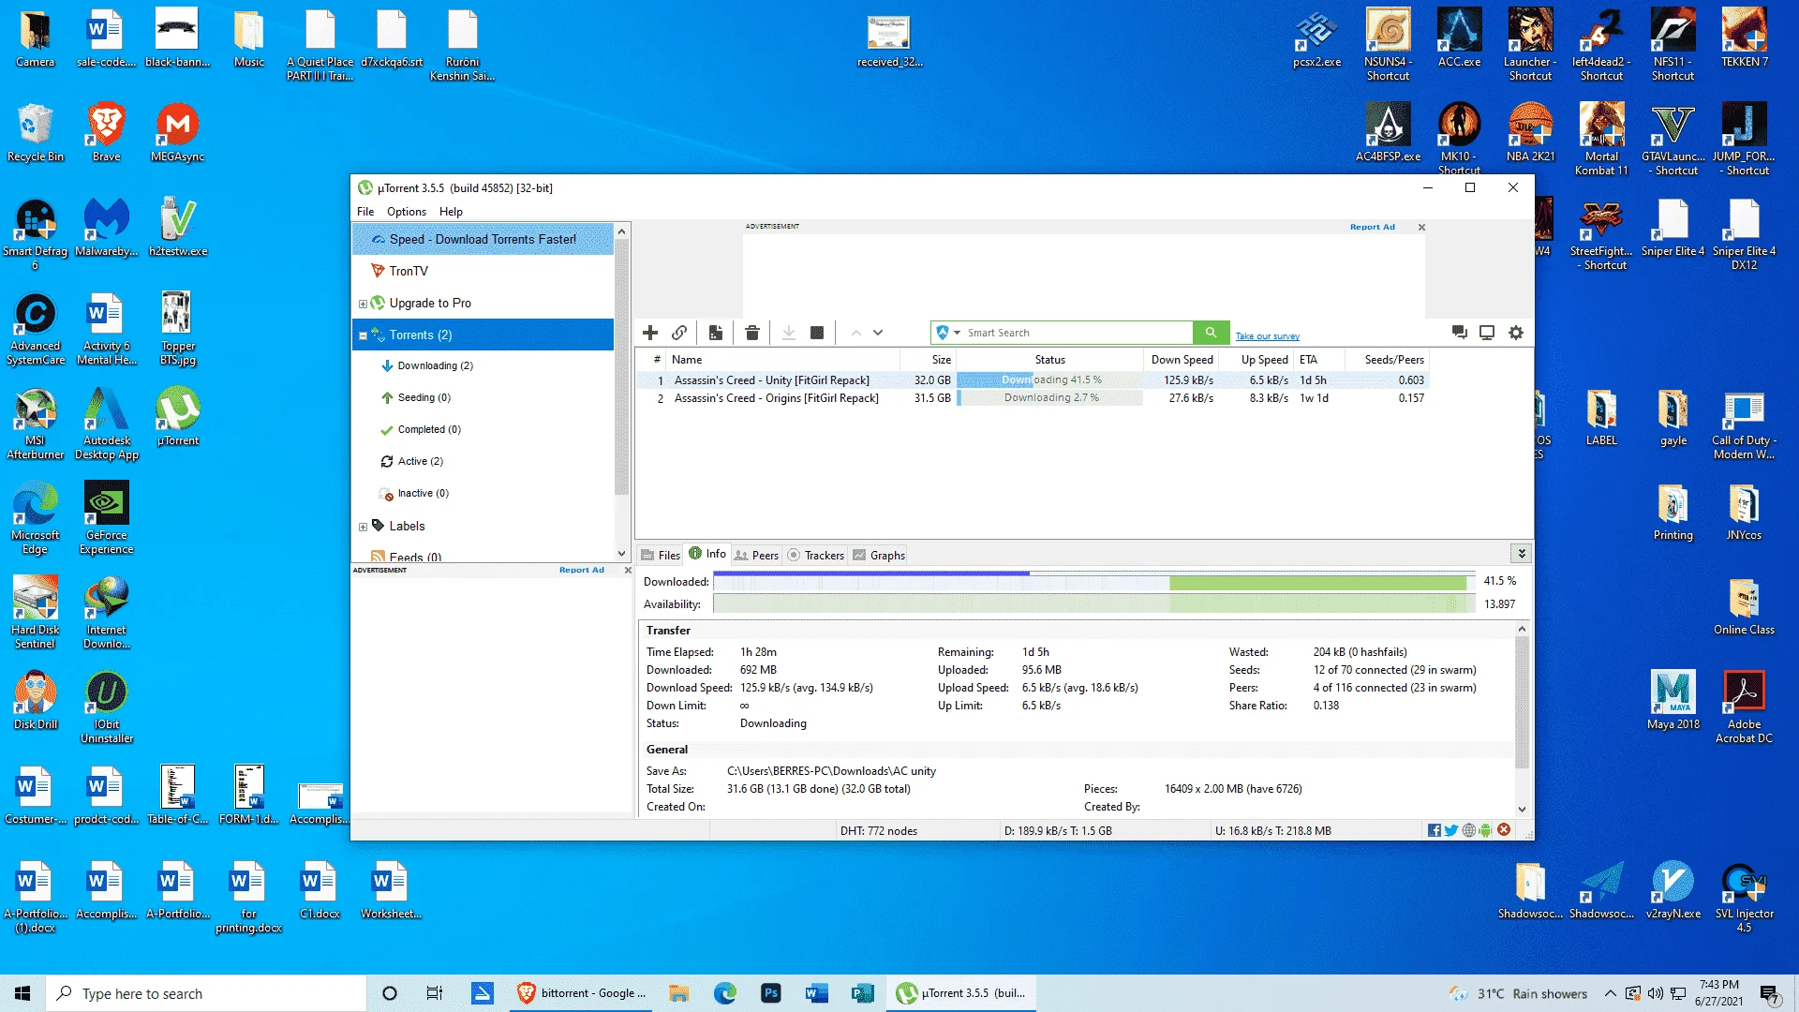
Task: Click the Downloaded pieces progress bar
Action: [x=1094, y=582]
